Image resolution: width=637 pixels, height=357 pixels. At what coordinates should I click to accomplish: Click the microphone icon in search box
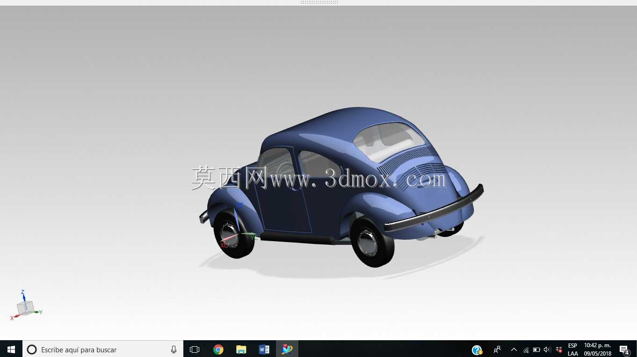tap(174, 350)
